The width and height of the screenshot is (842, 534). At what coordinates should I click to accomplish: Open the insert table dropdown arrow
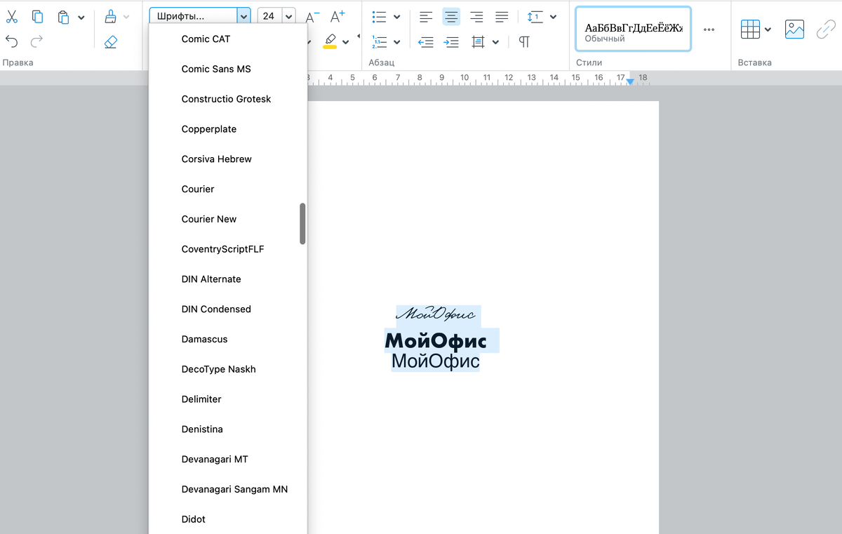tap(768, 30)
